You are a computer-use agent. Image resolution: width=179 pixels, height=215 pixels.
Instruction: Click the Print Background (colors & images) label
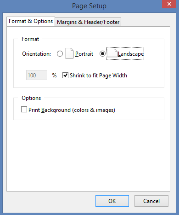click(72, 110)
